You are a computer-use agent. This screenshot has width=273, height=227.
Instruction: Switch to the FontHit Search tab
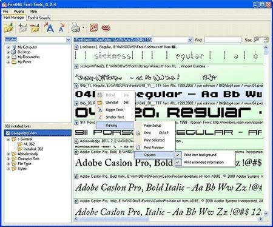[x=39, y=18]
